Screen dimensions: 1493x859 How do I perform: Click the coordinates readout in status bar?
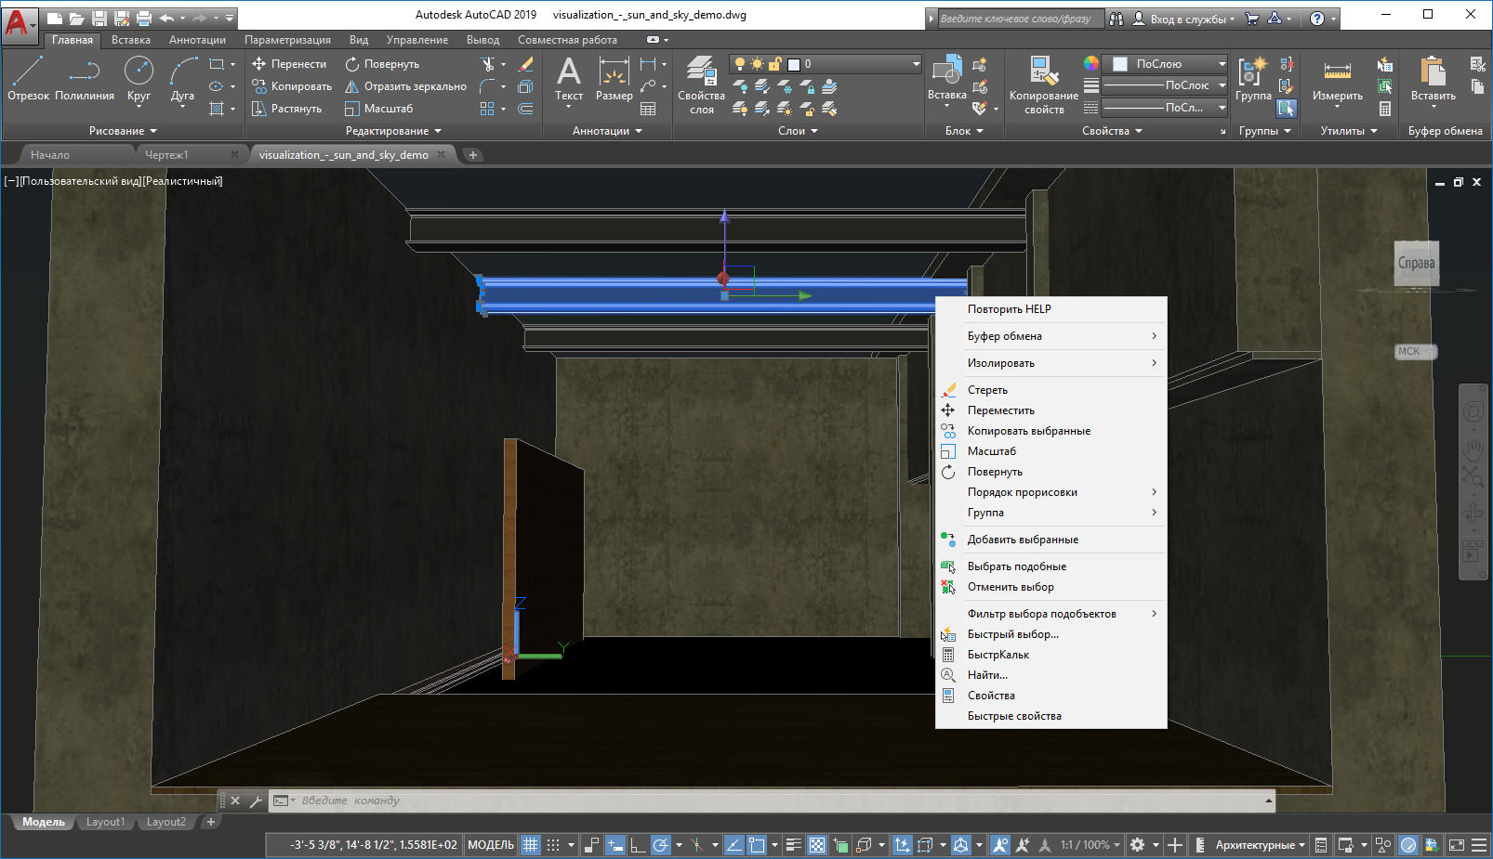click(x=374, y=844)
